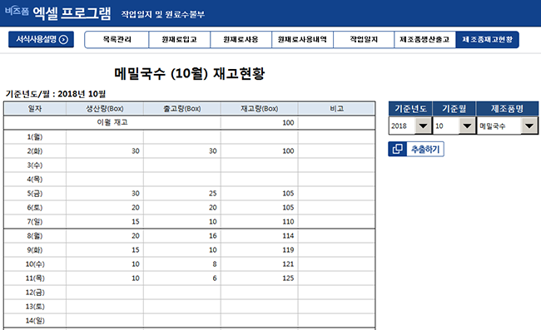Click the 기준년도/월 : 2018년 10월 text
The height and width of the screenshot is (330, 541).
click(56, 94)
